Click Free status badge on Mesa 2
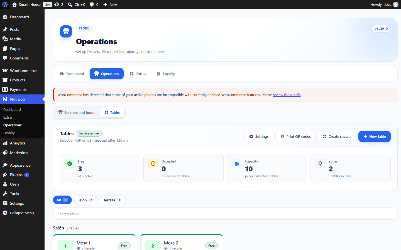Viewport: 401px width, 250px height. click(211, 246)
